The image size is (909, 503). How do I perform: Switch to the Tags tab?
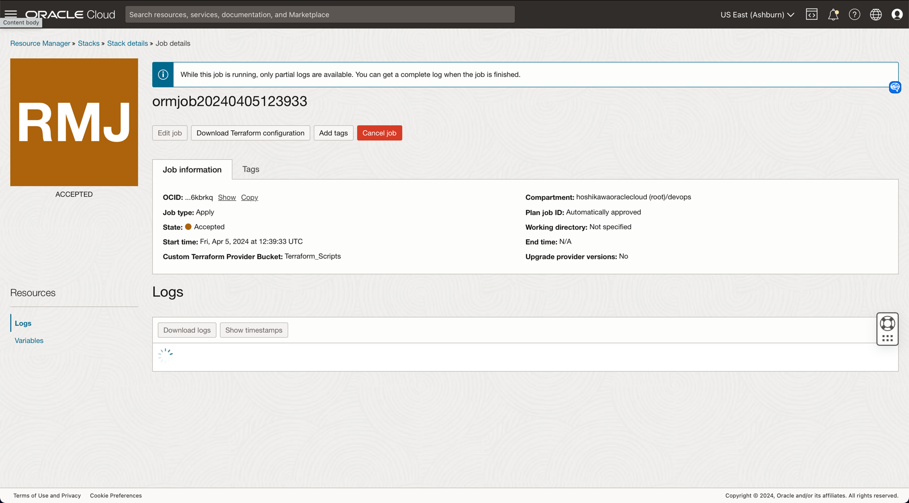coord(251,169)
